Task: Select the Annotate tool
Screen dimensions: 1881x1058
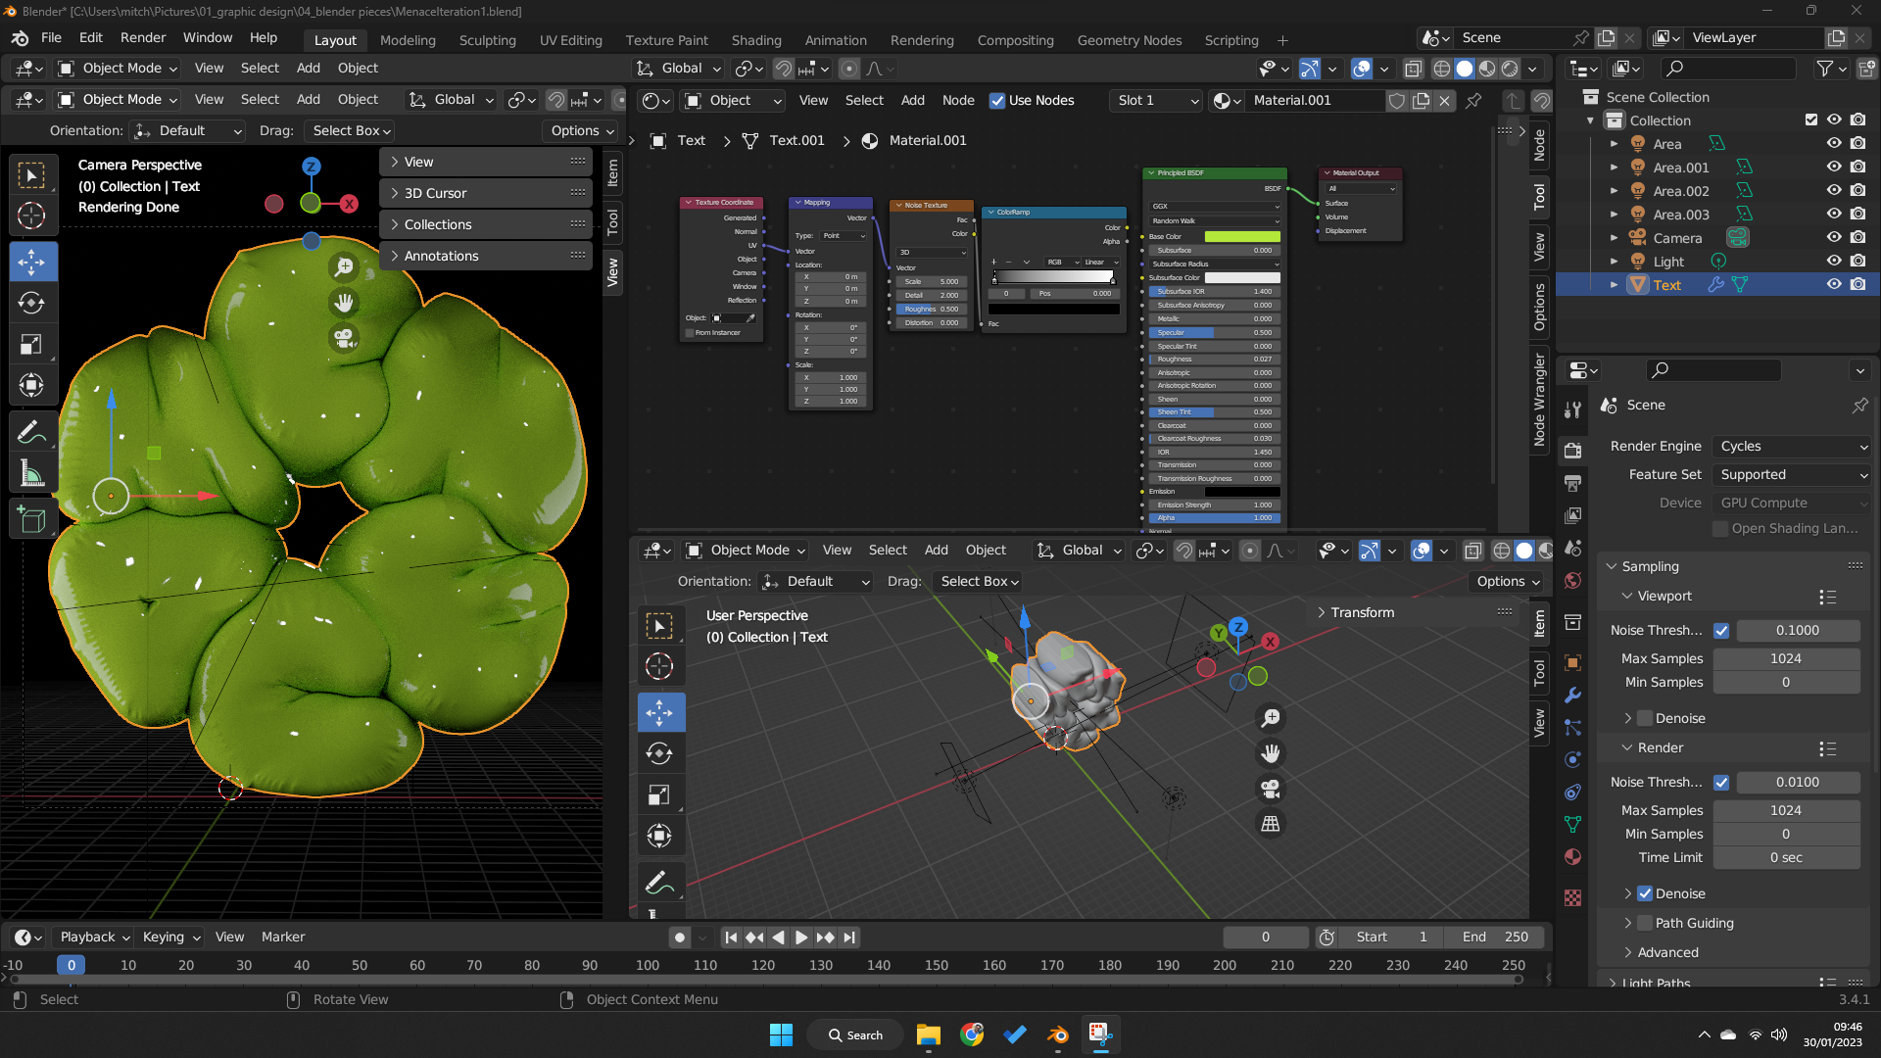Action: 33,431
